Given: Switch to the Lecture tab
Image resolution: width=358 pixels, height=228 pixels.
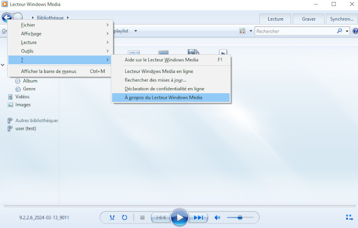Looking at the screenshot, I should tap(275, 19).
